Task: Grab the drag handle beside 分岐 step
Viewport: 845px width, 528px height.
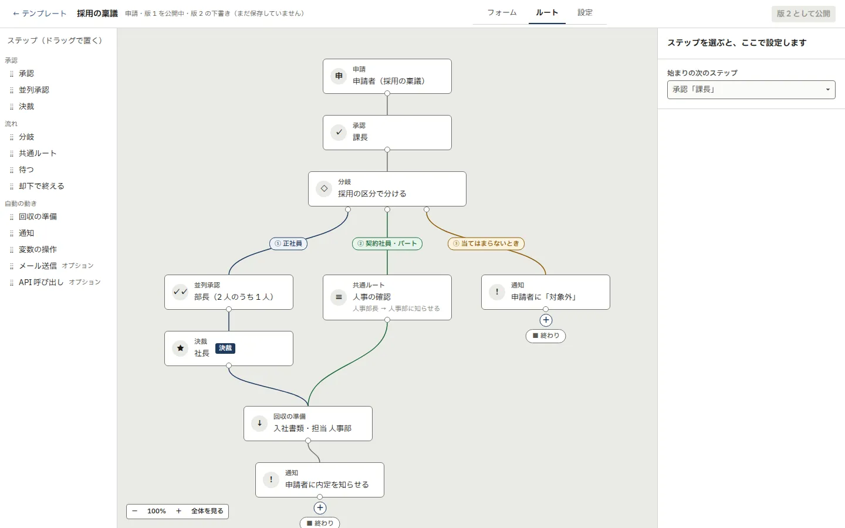Action: tap(11, 137)
